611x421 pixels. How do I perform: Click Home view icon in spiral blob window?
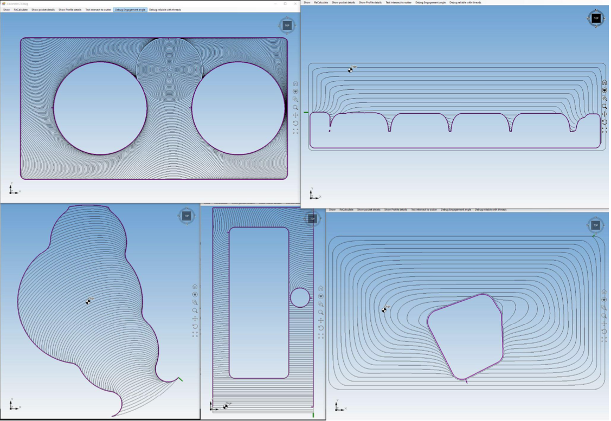click(195, 287)
